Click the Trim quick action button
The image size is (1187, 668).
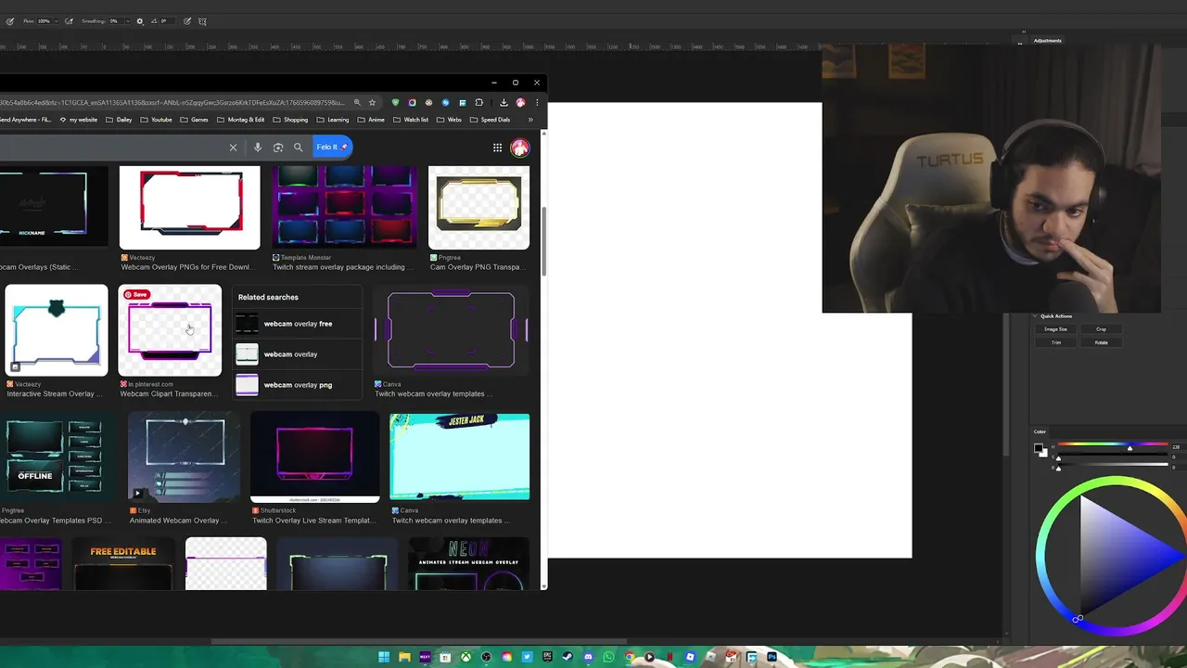1055,342
